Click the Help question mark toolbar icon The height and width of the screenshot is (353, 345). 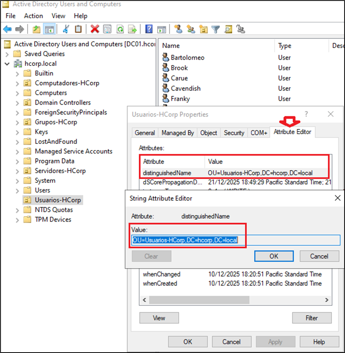click(149, 29)
